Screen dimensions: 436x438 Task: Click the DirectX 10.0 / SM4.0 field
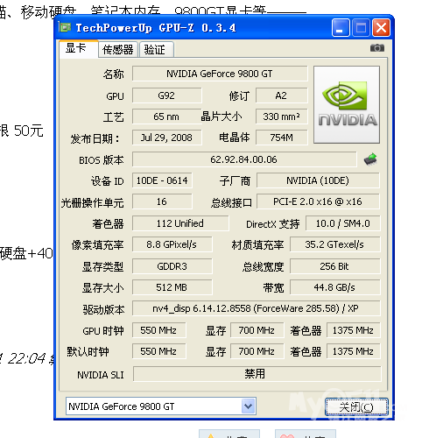343,223
